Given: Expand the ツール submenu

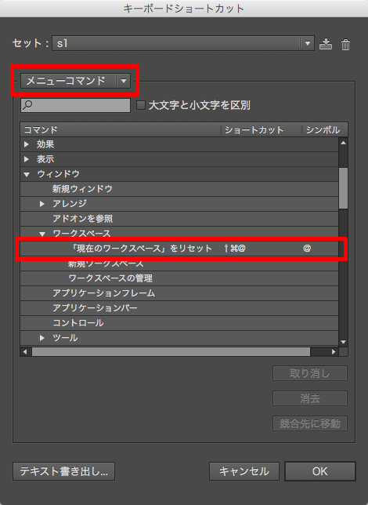Looking at the screenshot, I should (x=42, y=337).
